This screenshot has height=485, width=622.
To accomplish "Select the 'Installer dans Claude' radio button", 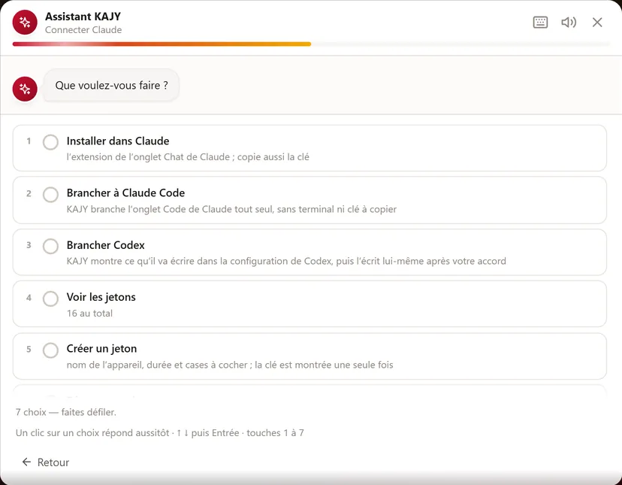I will pos(51,142).
